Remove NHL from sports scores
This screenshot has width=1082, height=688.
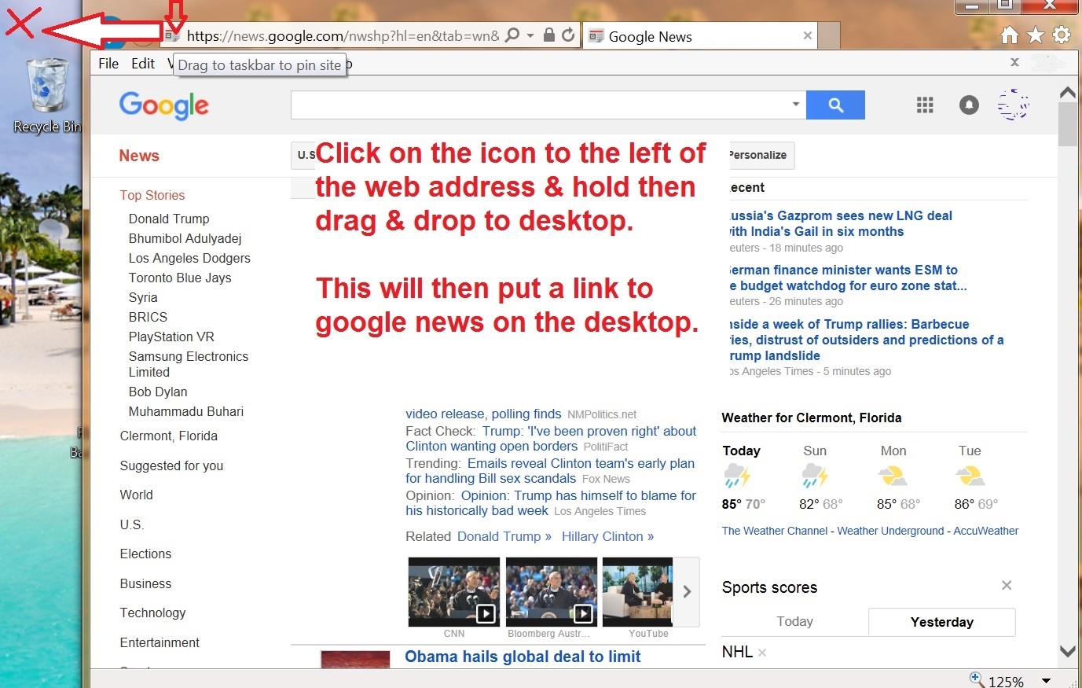coord(762,653)
